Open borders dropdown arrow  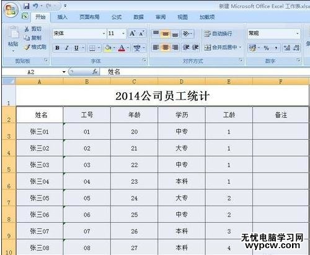[99, 48]
